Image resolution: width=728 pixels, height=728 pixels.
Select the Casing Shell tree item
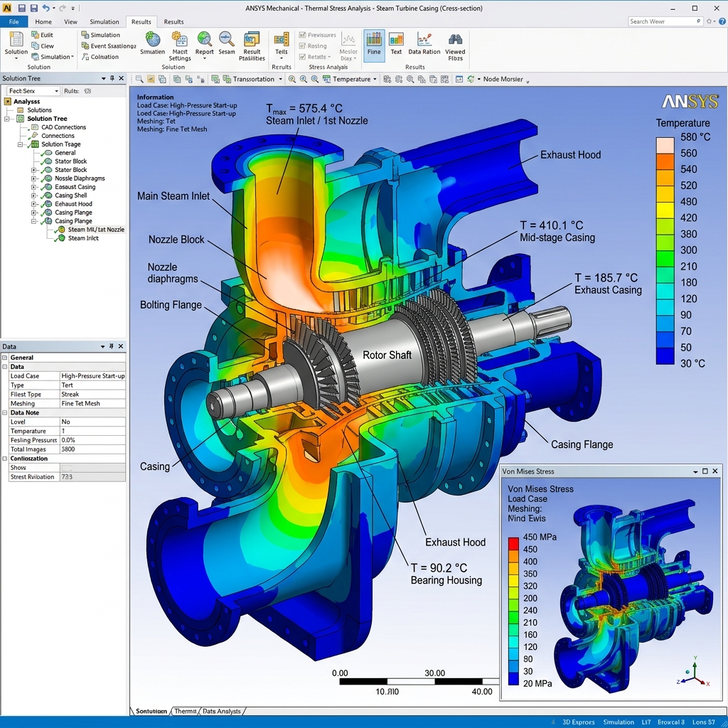70,196
